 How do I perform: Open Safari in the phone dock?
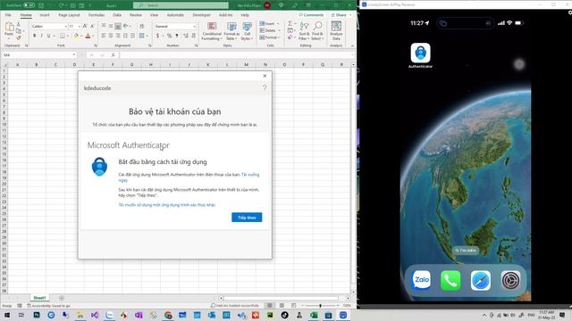coord(481,280)
